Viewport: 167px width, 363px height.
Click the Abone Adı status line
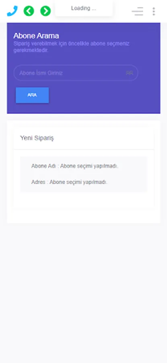75,166
